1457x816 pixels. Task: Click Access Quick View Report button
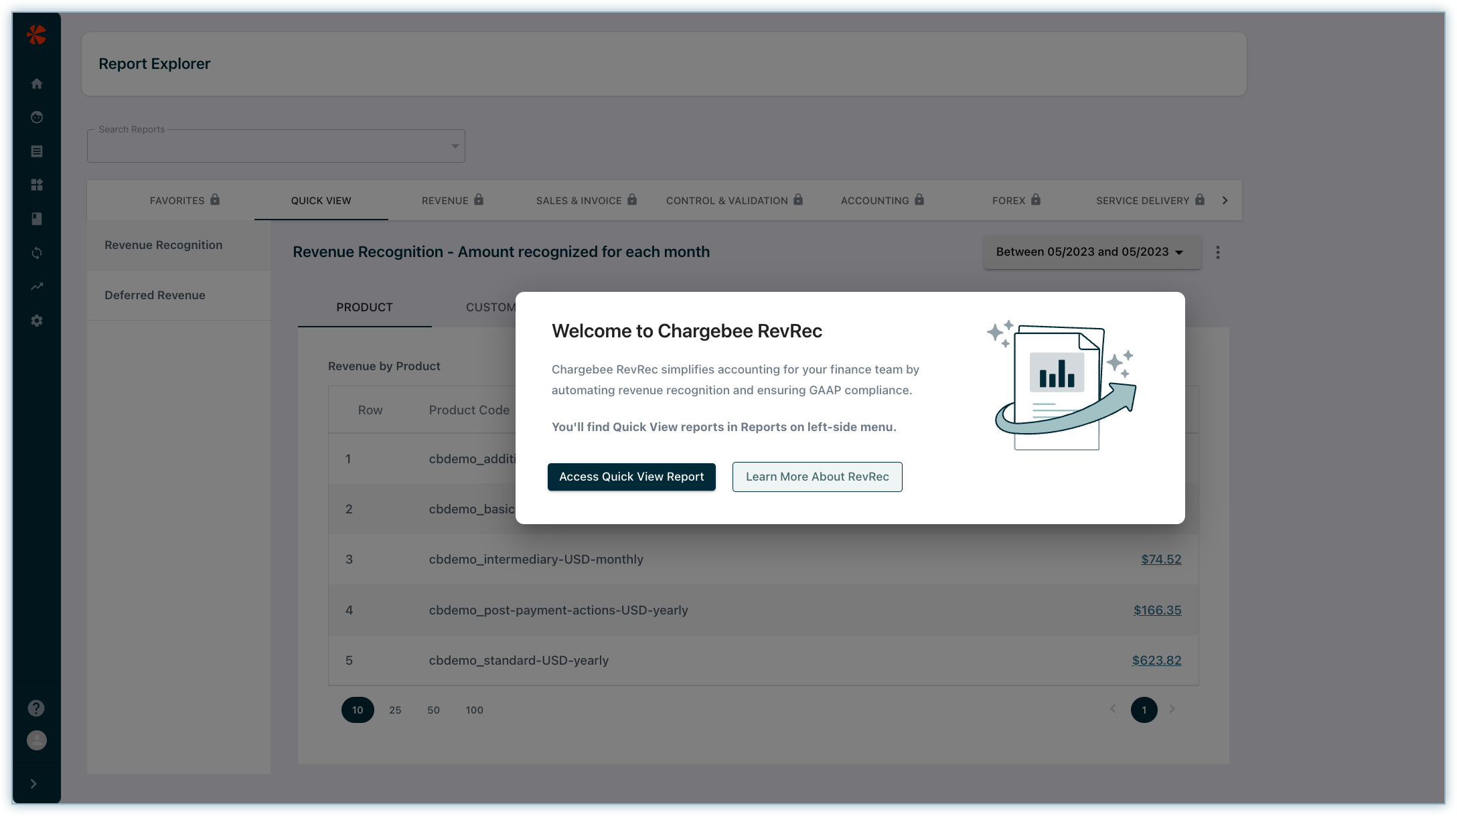pos(631,477)
